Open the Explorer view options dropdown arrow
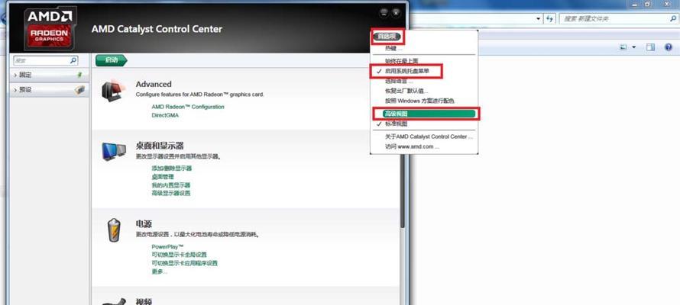The image size is (680, 305). 633,47
